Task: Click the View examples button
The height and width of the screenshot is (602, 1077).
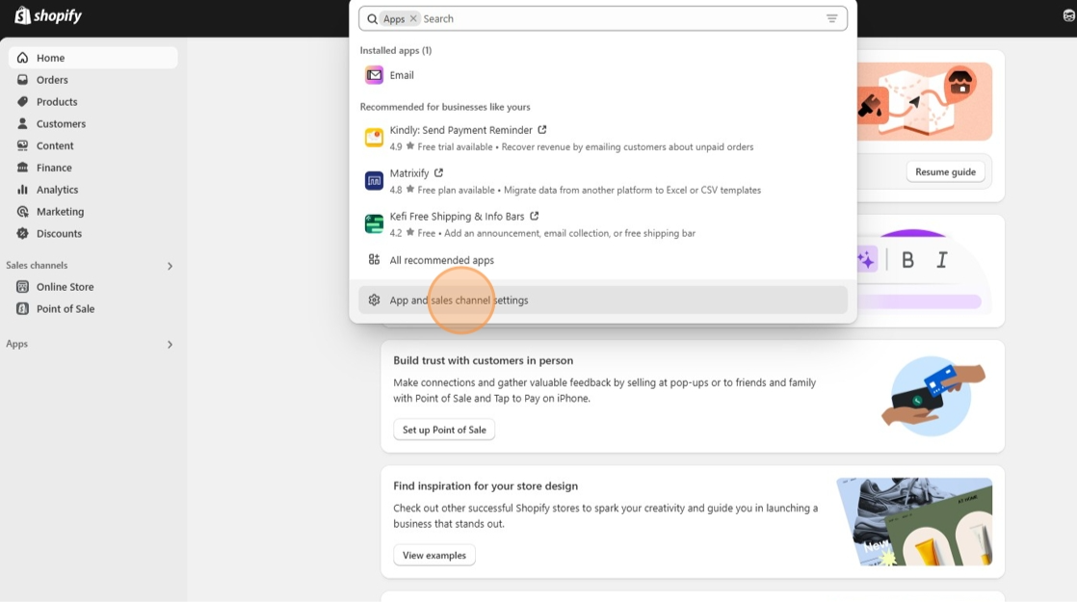Action: tap(433, 556)
